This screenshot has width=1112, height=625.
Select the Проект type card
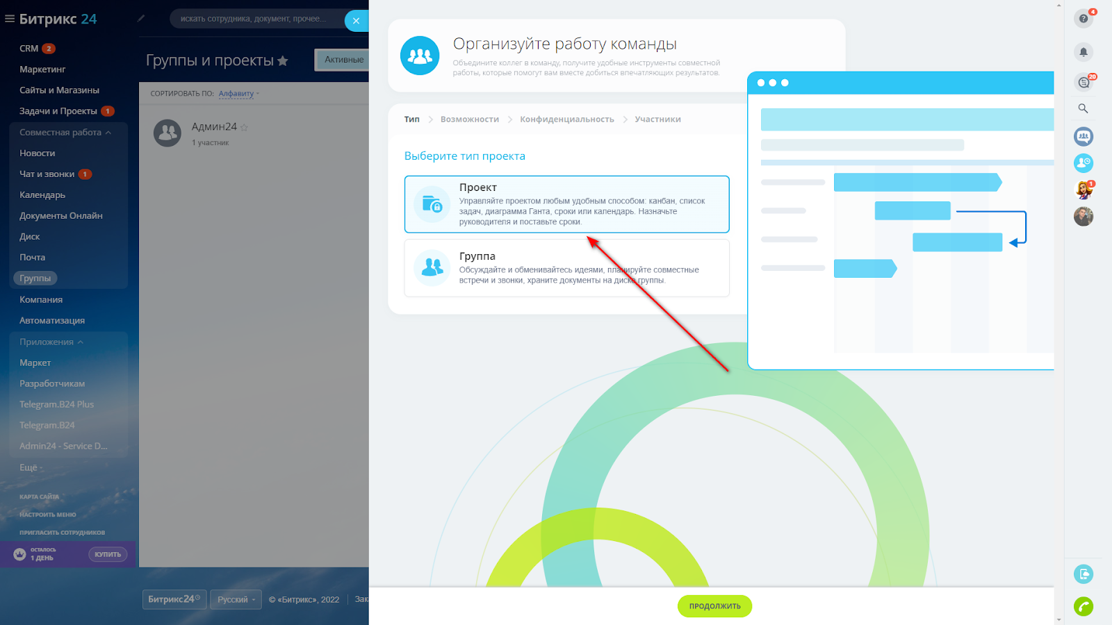pyautogui.click(x=567, y=204)
